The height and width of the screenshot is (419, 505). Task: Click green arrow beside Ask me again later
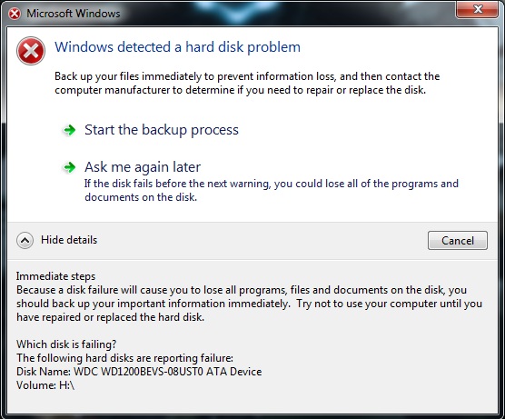[x=69, y=167]
